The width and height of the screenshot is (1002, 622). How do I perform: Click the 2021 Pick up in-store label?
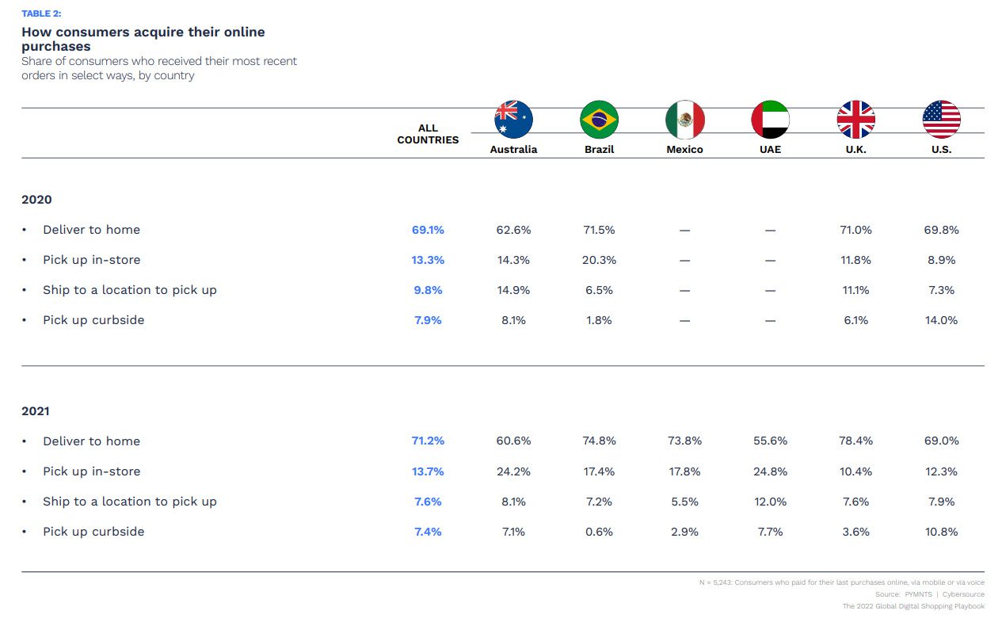pyautogui.click(x=91, y=471)
